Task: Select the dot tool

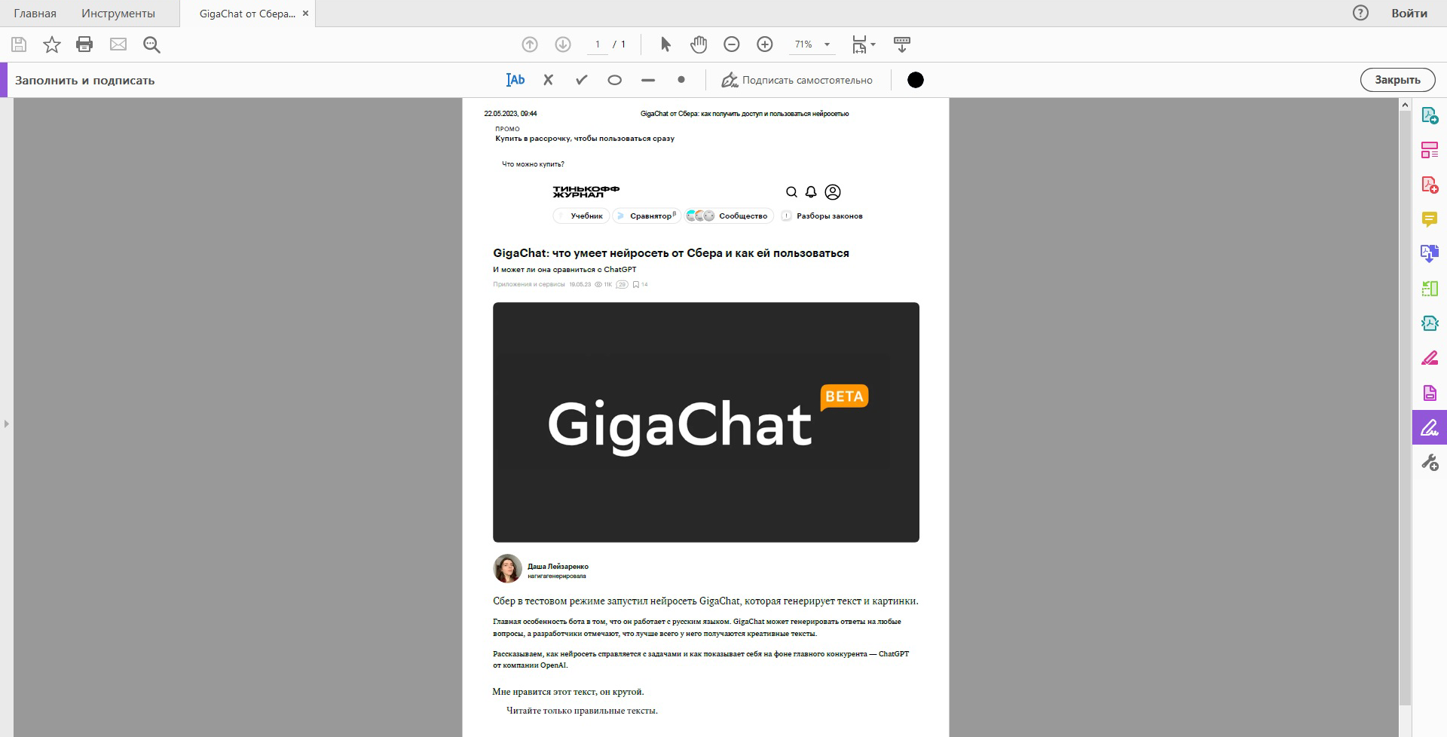Action: [681, 80]
